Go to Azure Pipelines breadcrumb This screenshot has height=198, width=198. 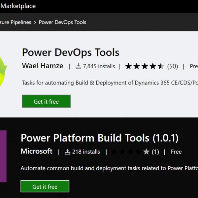tap(16, 22)
